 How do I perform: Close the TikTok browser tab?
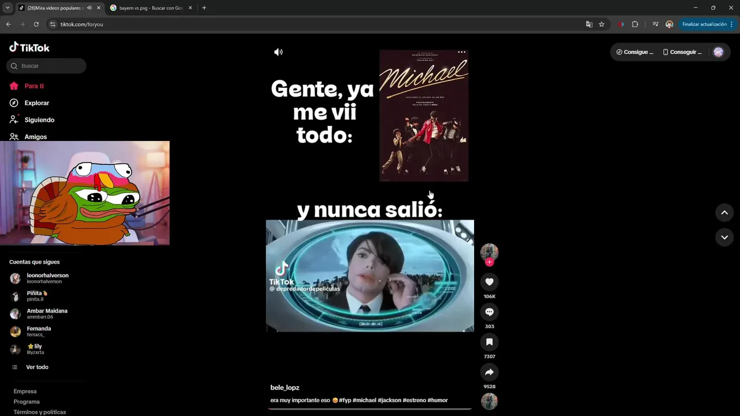pyautogui.click(x=98, y=8)
